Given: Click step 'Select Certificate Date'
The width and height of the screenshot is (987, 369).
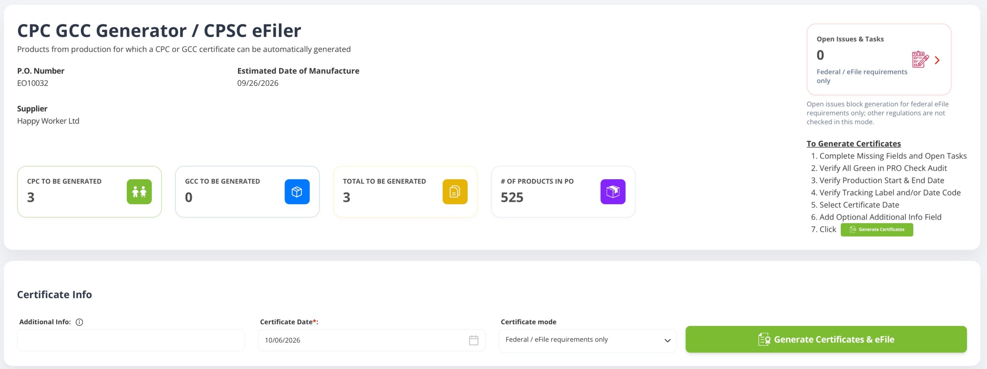Looking at the screenshot, I should 859,205.
